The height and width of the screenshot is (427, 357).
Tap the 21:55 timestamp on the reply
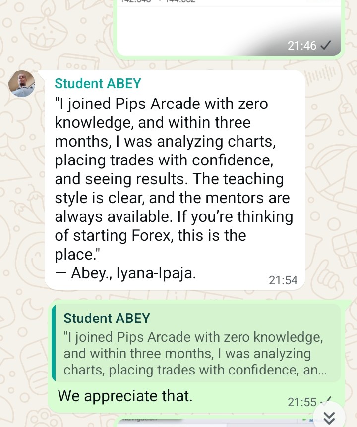click(302, 402)
